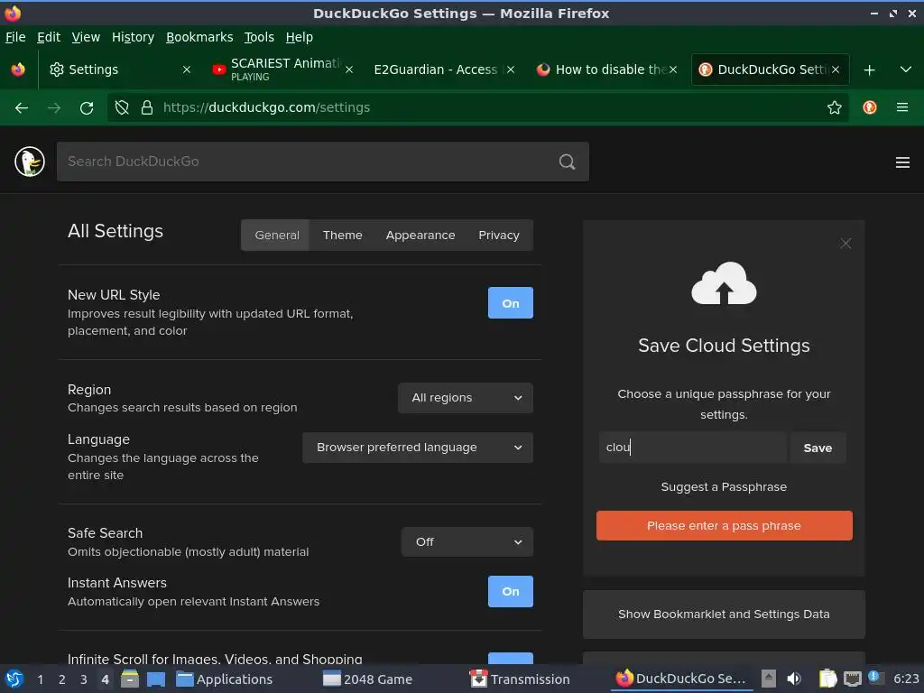Switch to workspace 3
This screenshot has width=924, height=693.
(84, 679)
